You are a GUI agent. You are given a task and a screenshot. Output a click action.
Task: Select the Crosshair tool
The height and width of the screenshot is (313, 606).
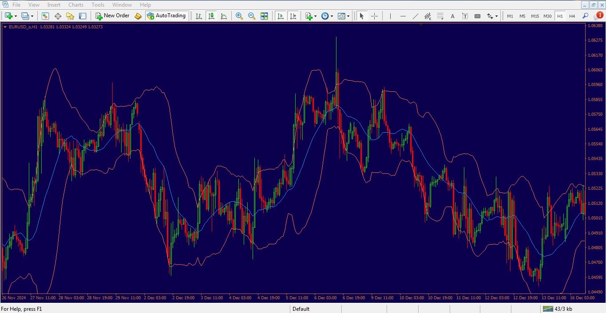click(374, 16)
